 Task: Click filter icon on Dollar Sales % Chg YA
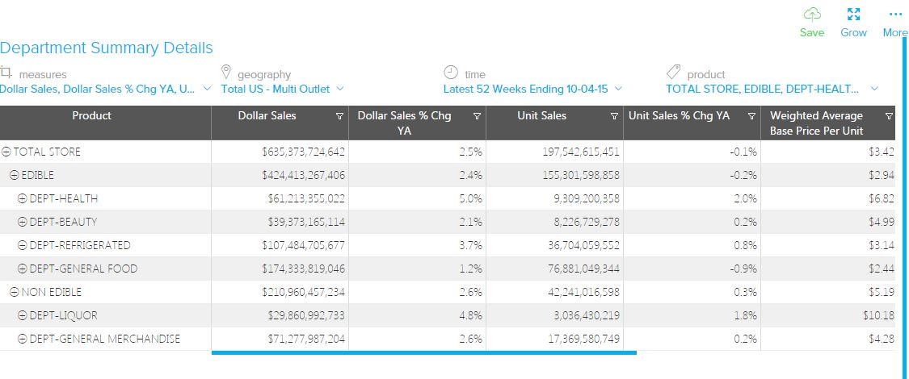pos(477,117)
